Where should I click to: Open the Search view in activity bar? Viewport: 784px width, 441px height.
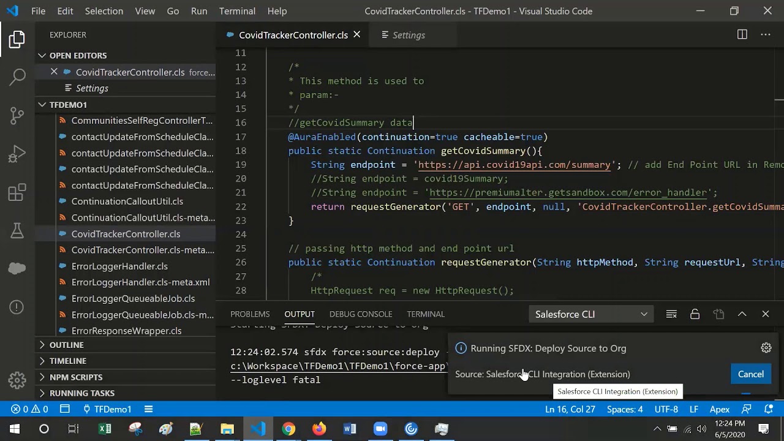point(17,77)
